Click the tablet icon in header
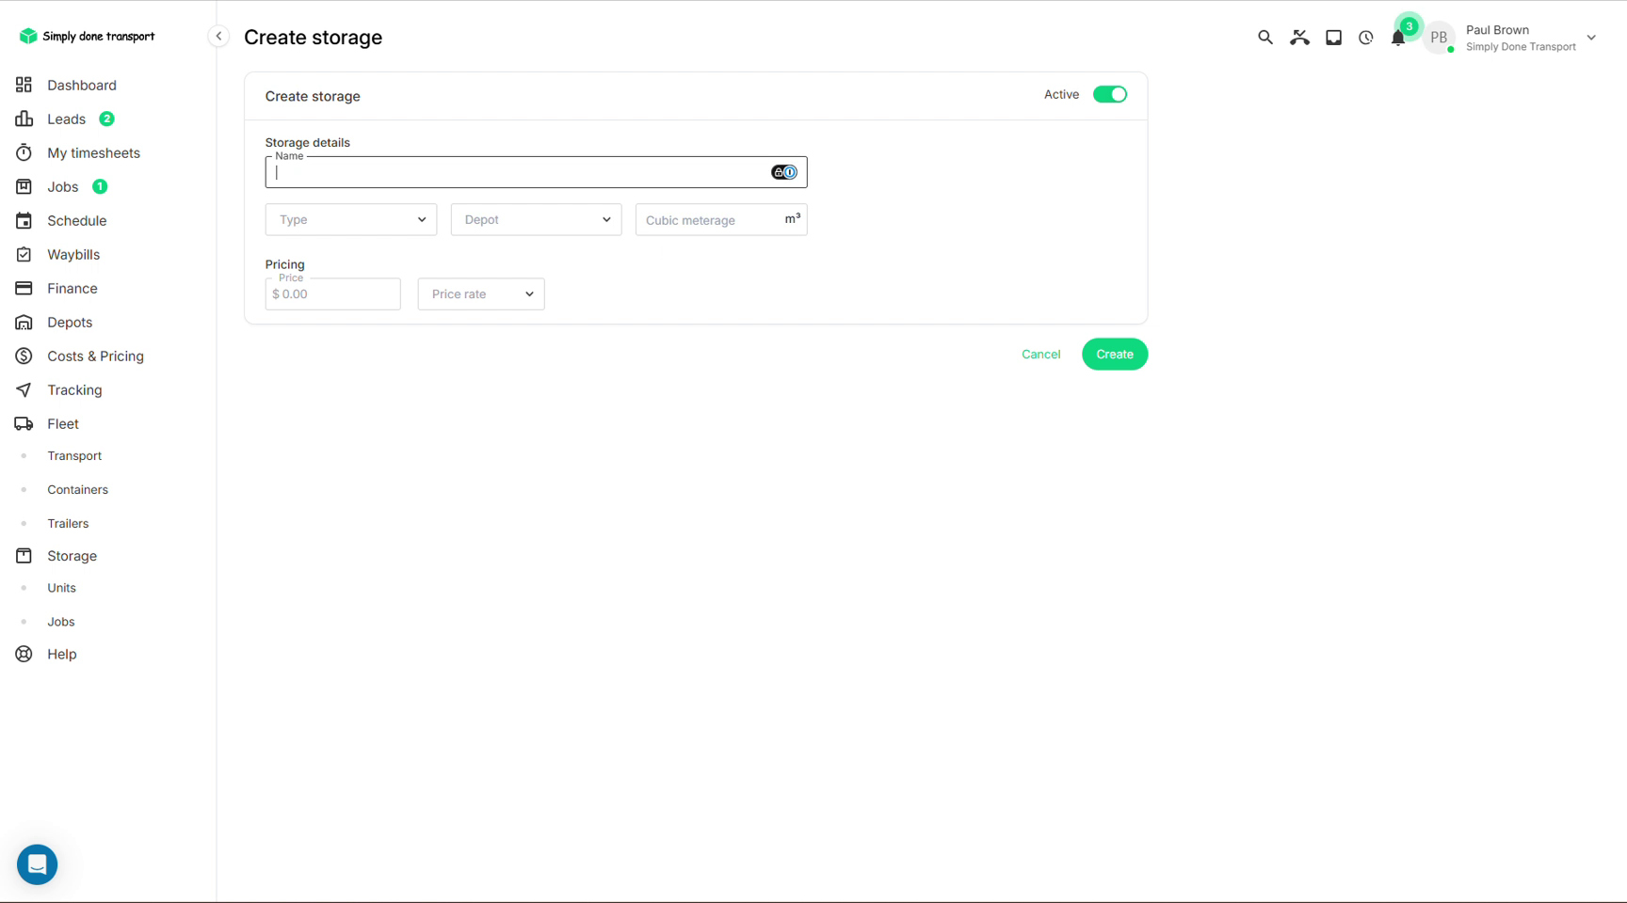1627x903 pixels. click(1333, 38)
